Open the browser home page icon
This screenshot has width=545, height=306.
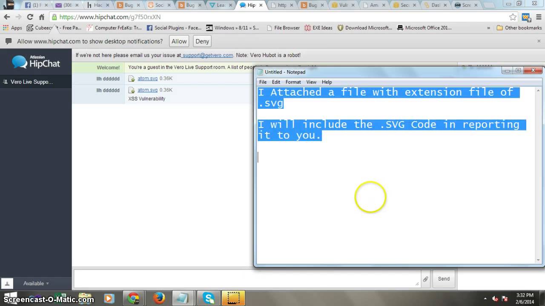click(41, 17)
